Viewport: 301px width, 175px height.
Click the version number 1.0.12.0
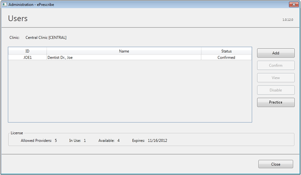pyautogui.click(x=288, y=20)
